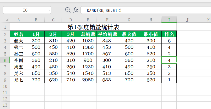Click total sales cell 2050

click(x=88, y=80)
